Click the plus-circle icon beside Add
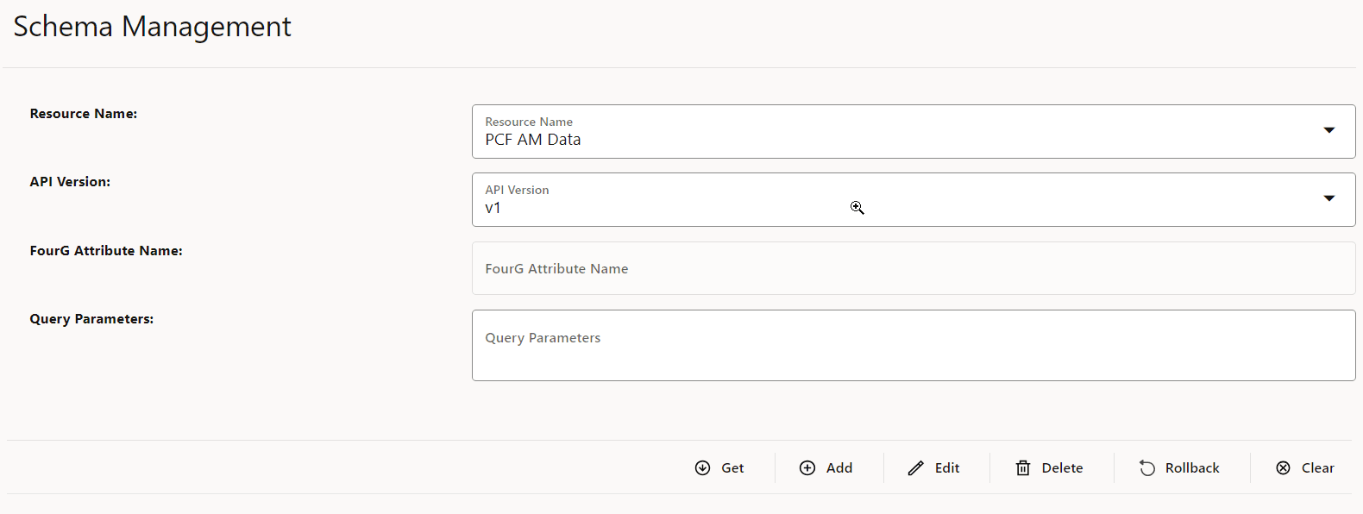Screen dimensions: 1363x514 click(807, 467)
